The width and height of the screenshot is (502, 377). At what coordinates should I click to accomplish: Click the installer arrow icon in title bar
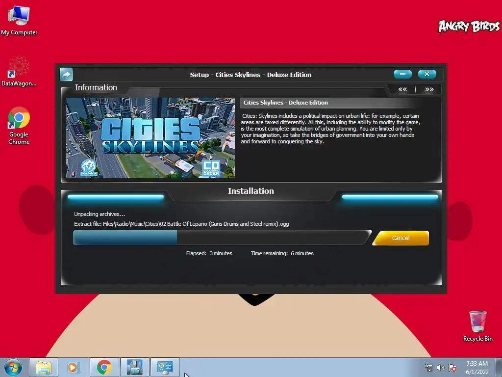pos(66,75)
